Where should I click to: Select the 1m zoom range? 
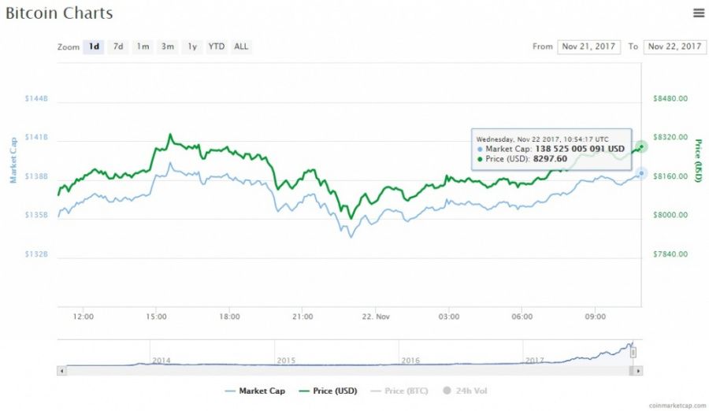[143, 46]
